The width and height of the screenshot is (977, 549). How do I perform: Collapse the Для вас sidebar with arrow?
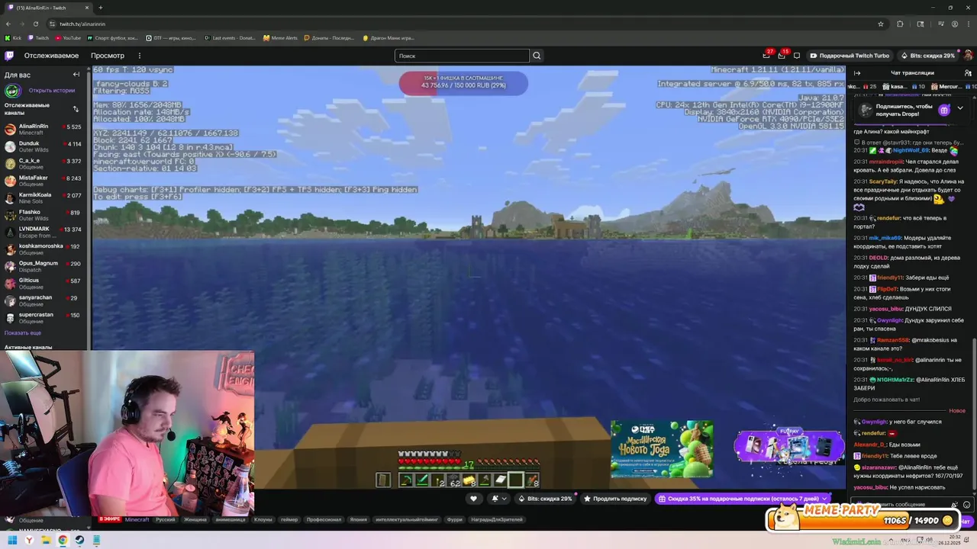76,75
